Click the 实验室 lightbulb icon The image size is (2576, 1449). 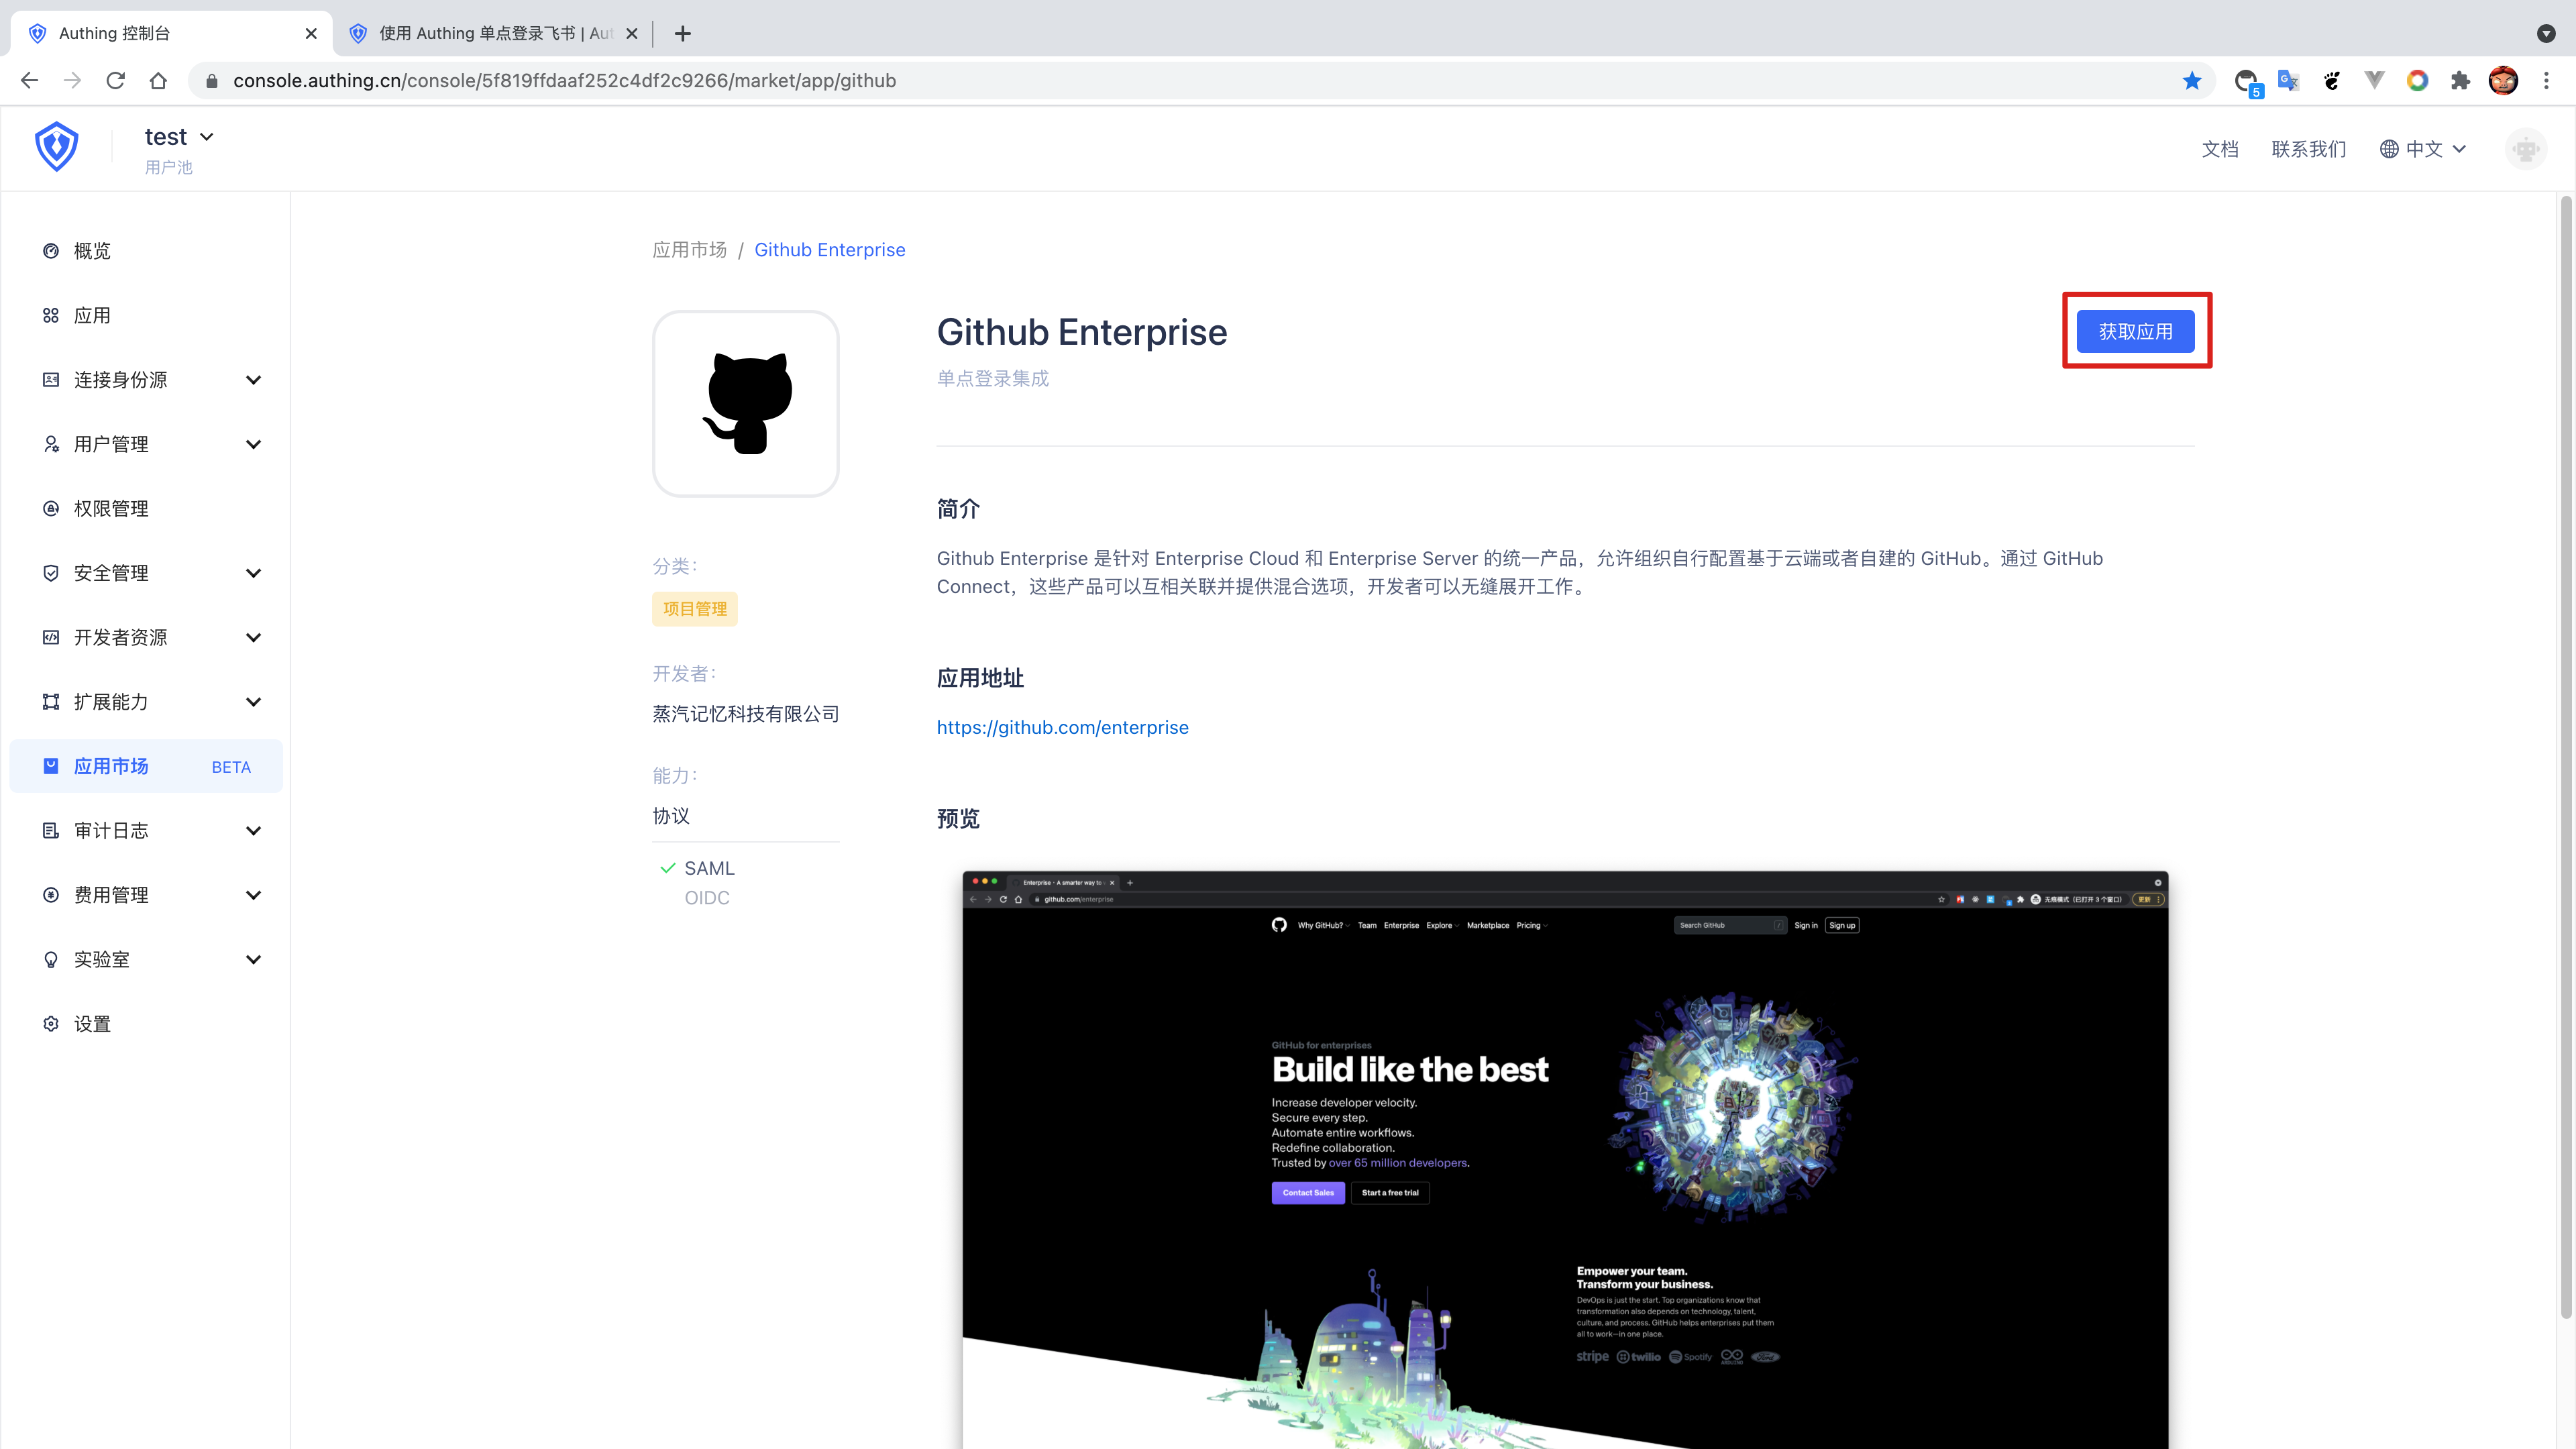(x=51, y=959)
